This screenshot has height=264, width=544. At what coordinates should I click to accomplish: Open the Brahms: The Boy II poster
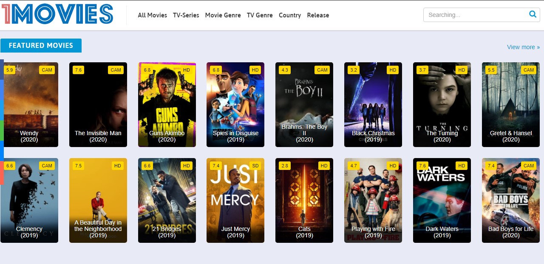pyautogui.click(x=304, y=105)
